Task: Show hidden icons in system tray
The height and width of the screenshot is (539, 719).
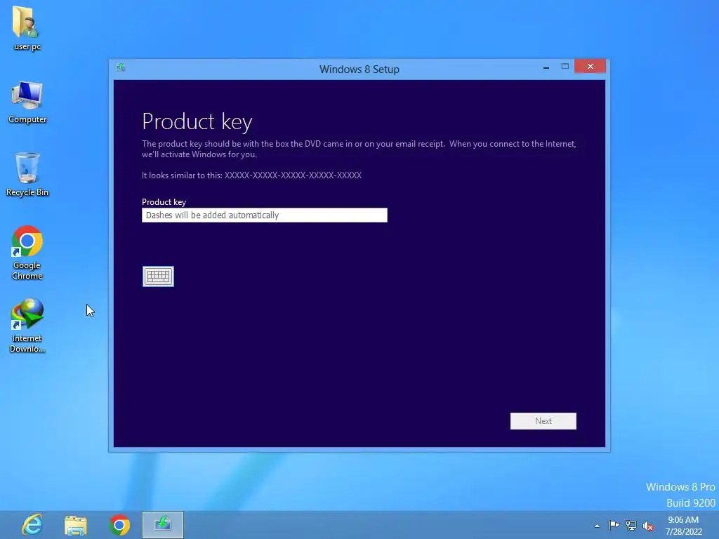Action: [x=597, y=526]
